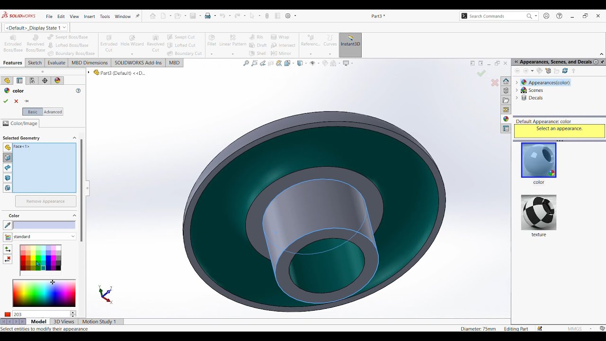Click Zoom to Area magnifier icon
This screenshot has width=606, height=341.
pos(255,63)
